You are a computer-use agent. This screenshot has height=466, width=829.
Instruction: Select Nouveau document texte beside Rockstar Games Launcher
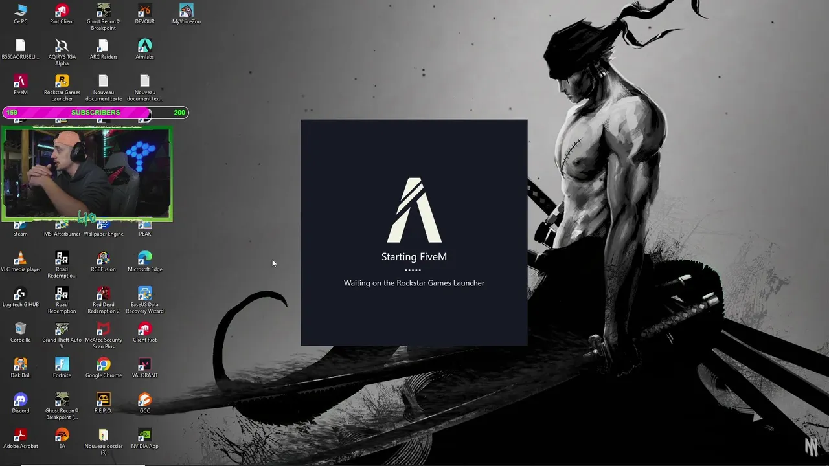[104, 88]
